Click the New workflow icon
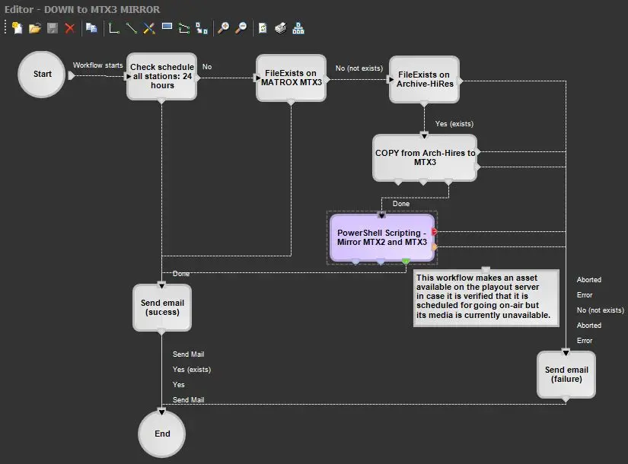 [17, 28]
